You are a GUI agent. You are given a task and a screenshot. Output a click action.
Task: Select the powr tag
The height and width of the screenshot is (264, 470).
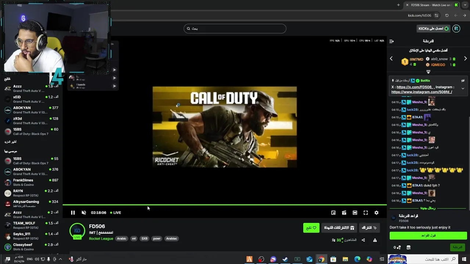pos(157,238)
